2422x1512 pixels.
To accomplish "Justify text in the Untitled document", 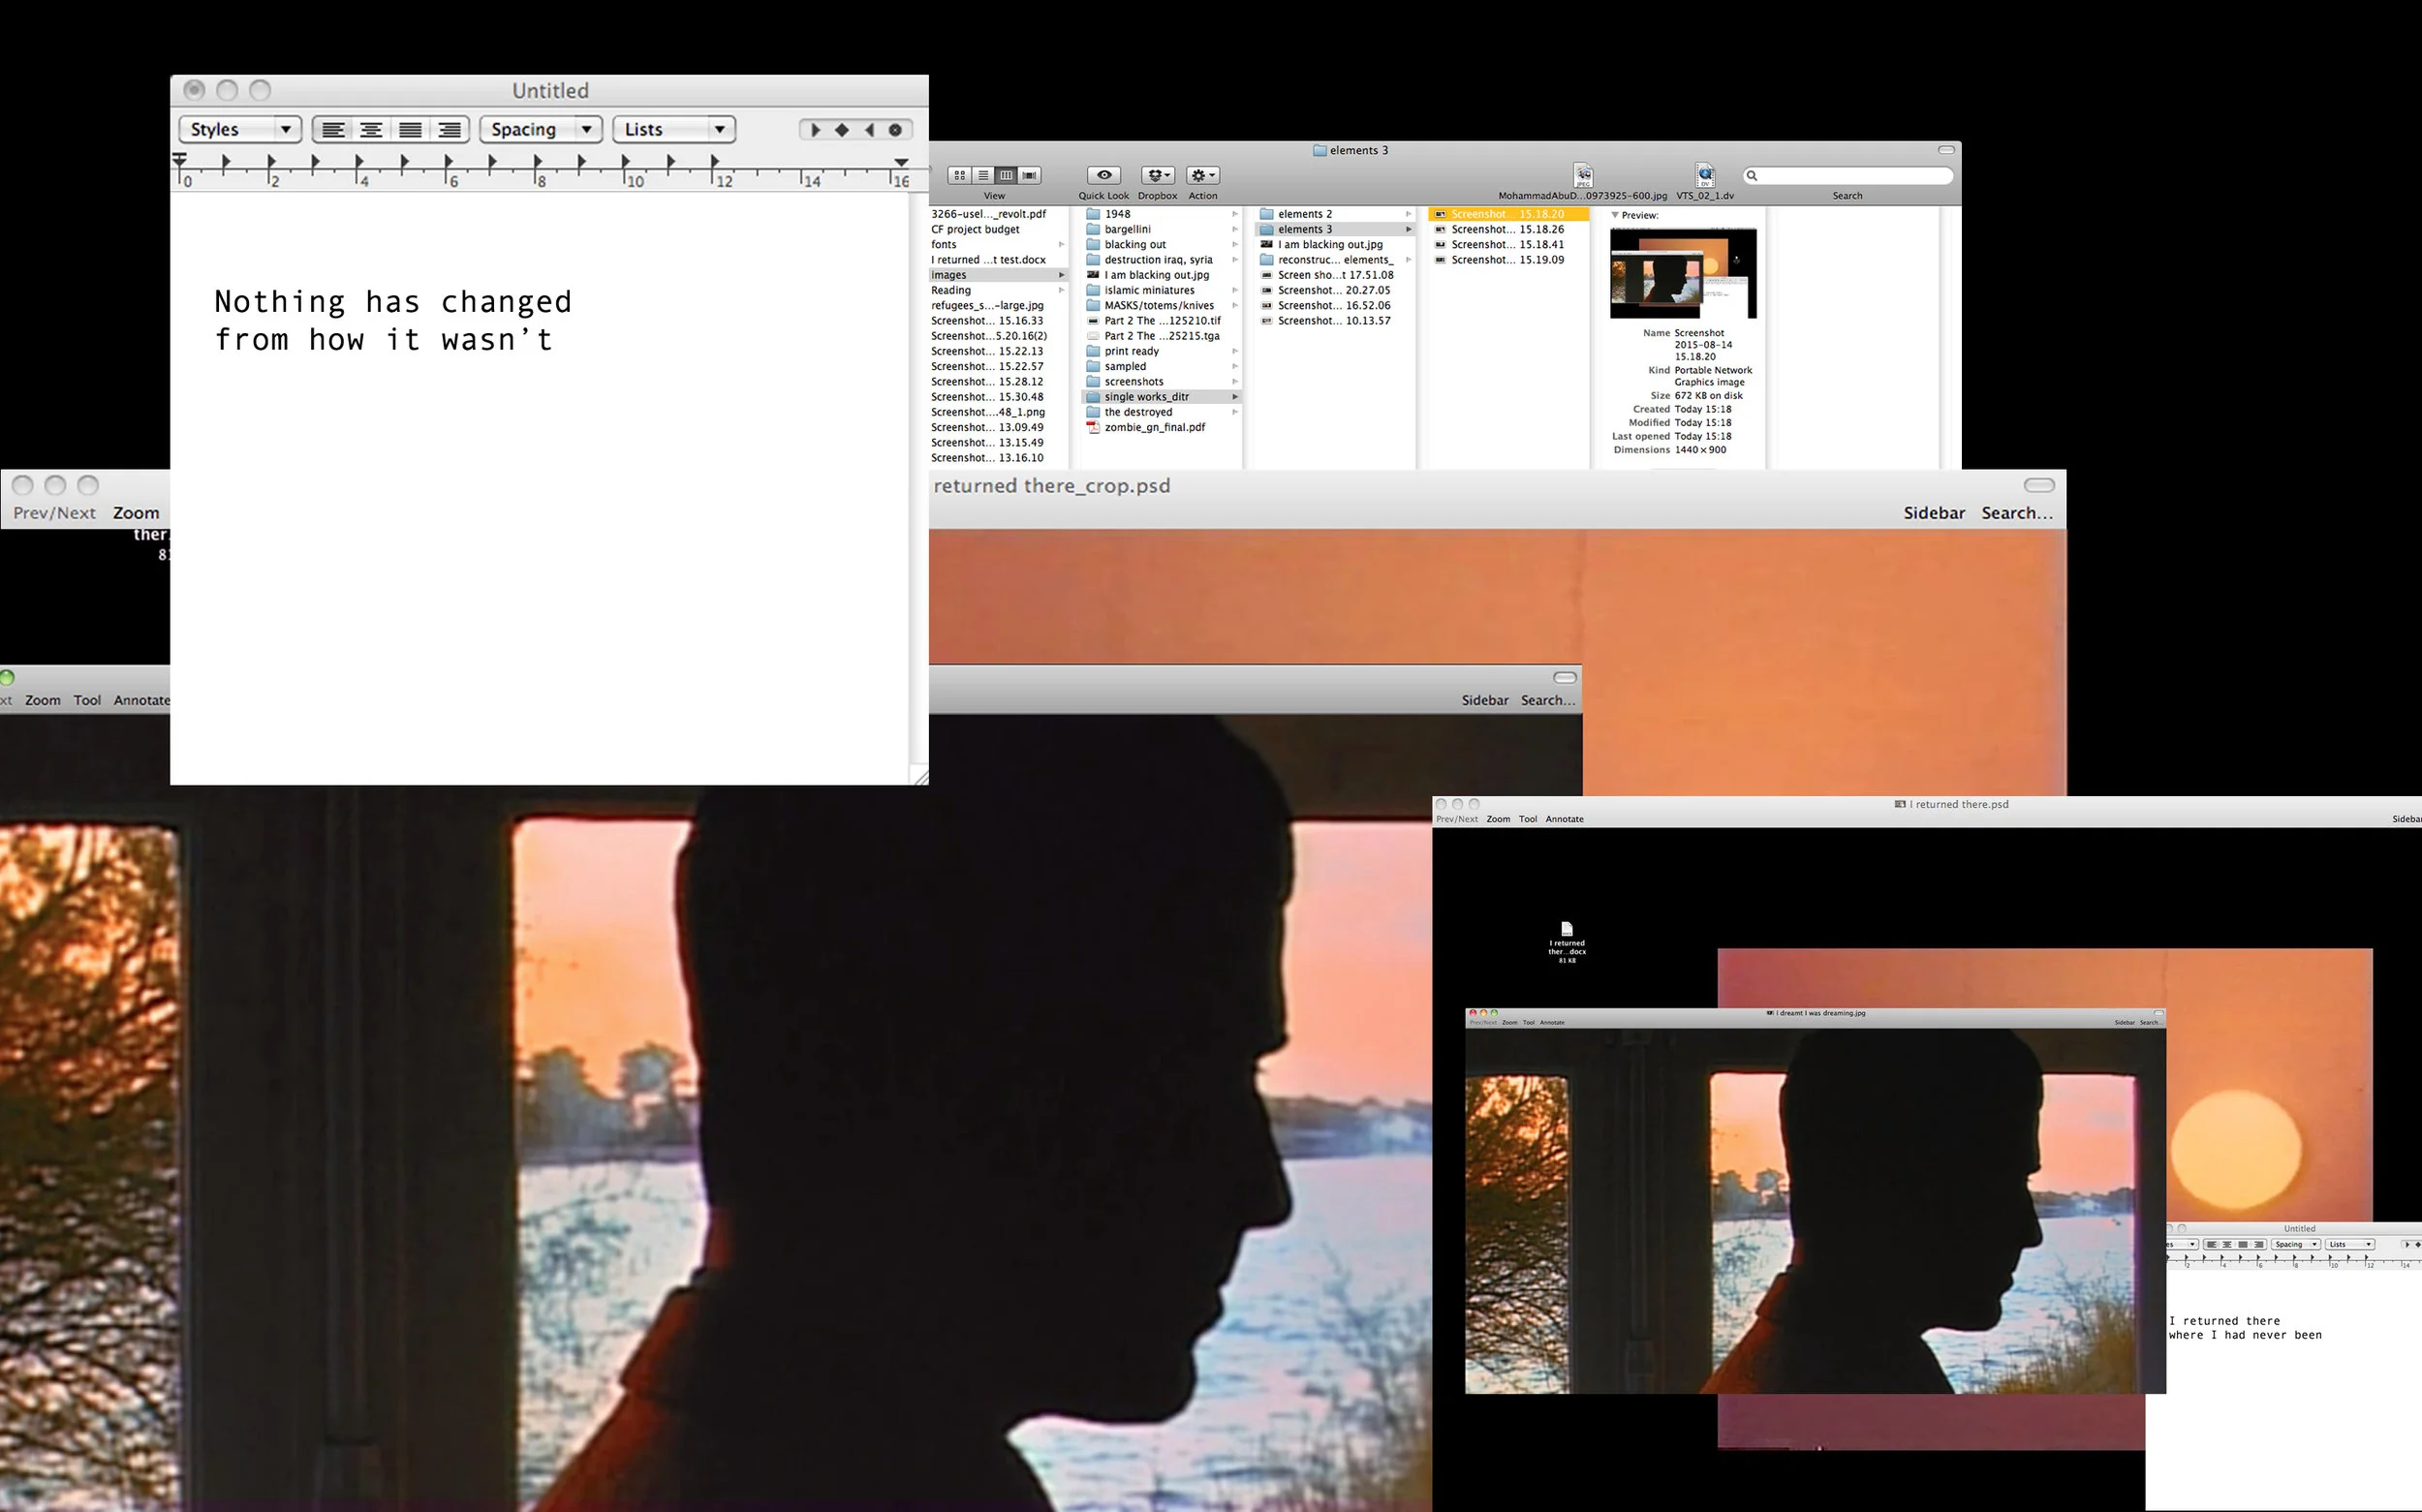I will (410, 130).
